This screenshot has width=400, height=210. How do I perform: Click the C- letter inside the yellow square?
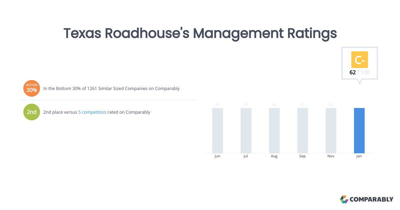(x=359, y=60)
